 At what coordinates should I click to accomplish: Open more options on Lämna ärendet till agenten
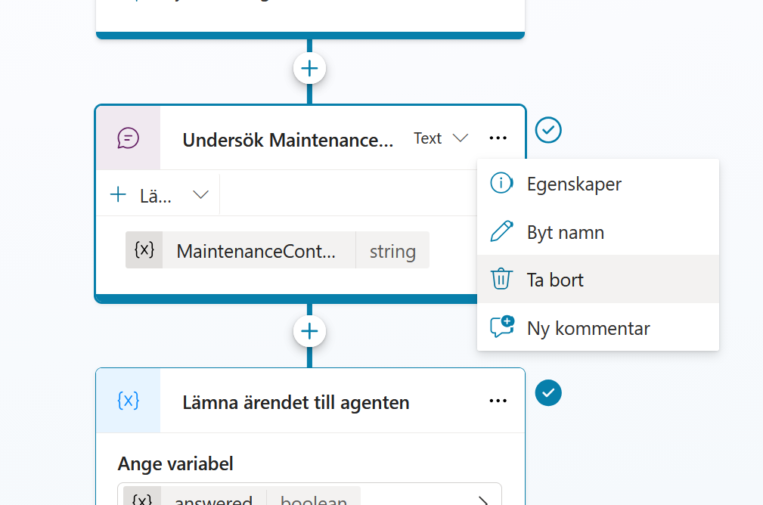(498, 401)
